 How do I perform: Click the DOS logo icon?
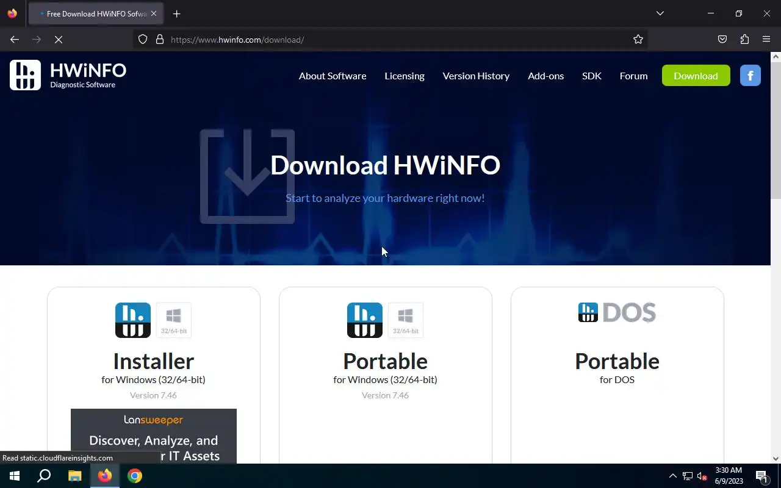[617, 312]
